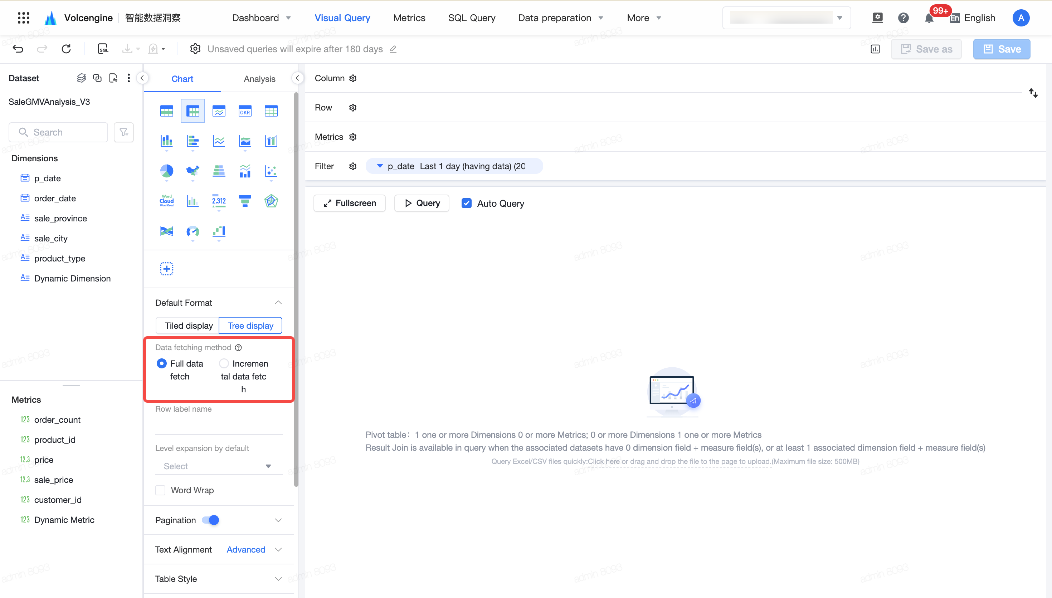Enable the Word Wrap checkbox
The height and width of the screenshot is (598, 1052).
(x=160, y=490)
